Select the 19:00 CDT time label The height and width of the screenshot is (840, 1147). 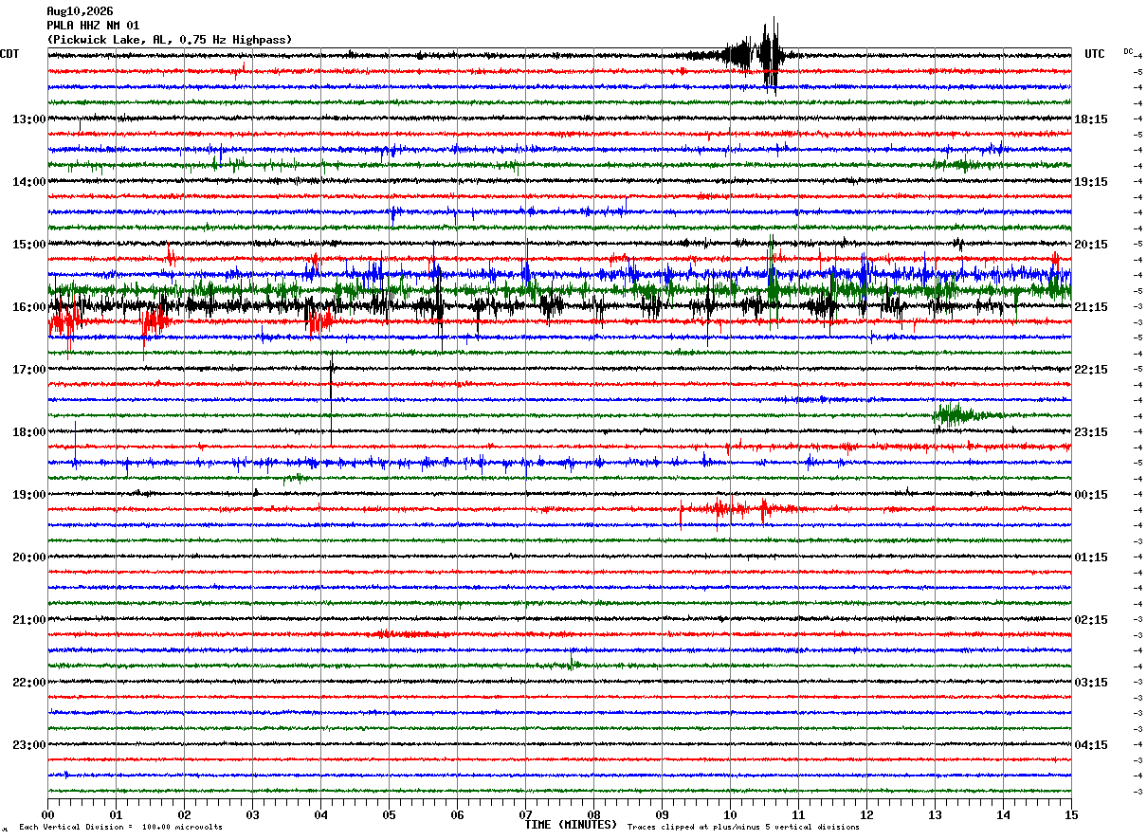[x=28, y=495]
